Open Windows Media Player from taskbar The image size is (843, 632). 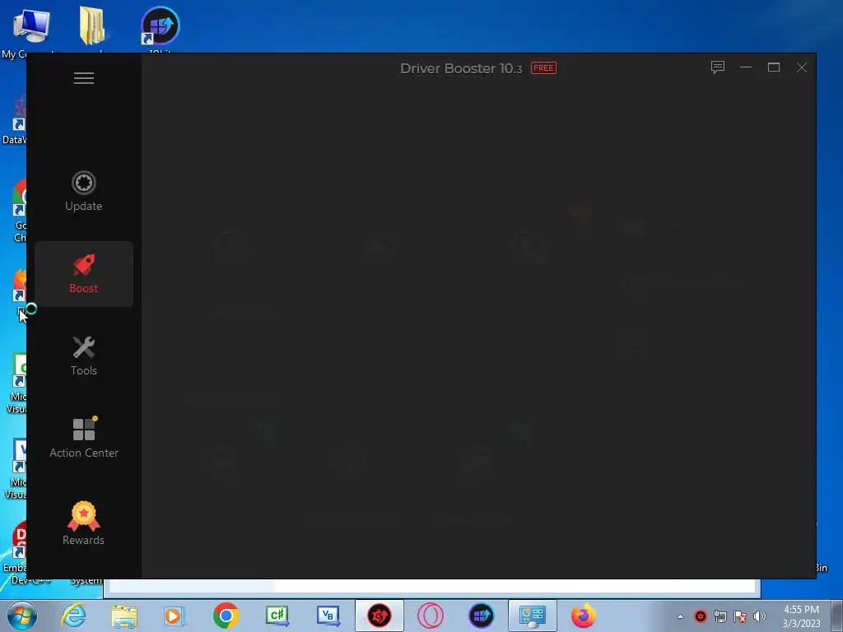pos(175,616)
